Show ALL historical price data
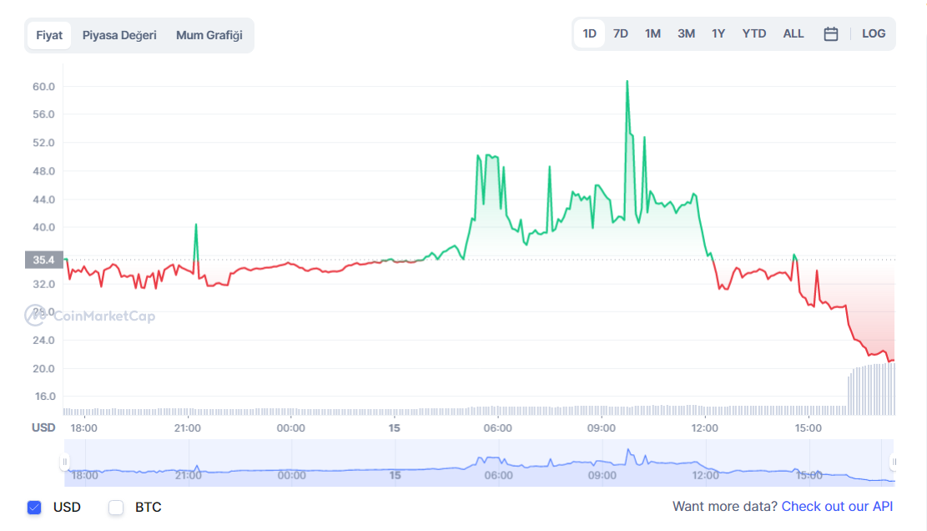Image resolution: width=927 pixels, height=531 pixels. tap(793, 34)
